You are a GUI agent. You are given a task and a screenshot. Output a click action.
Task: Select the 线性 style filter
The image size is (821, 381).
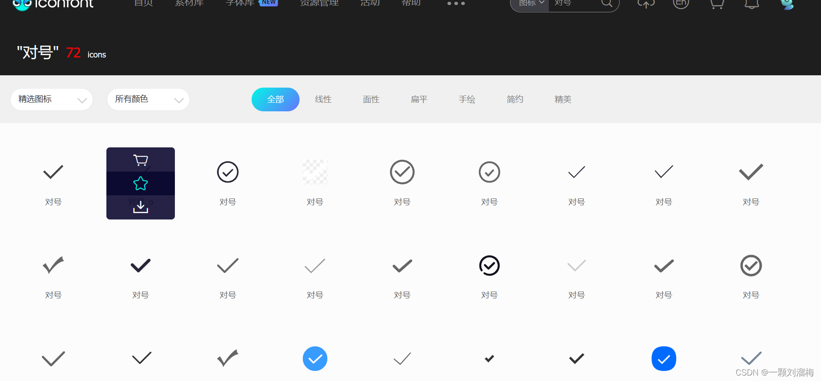323,99
